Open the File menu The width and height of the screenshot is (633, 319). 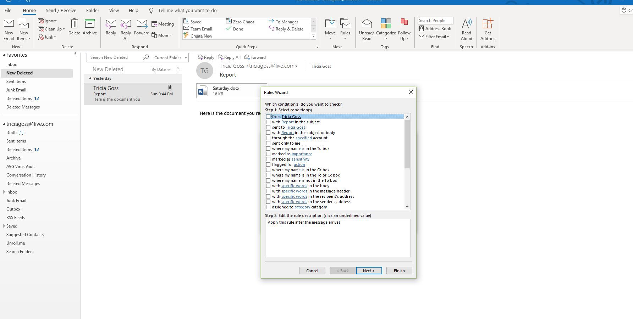coord(8,11)
